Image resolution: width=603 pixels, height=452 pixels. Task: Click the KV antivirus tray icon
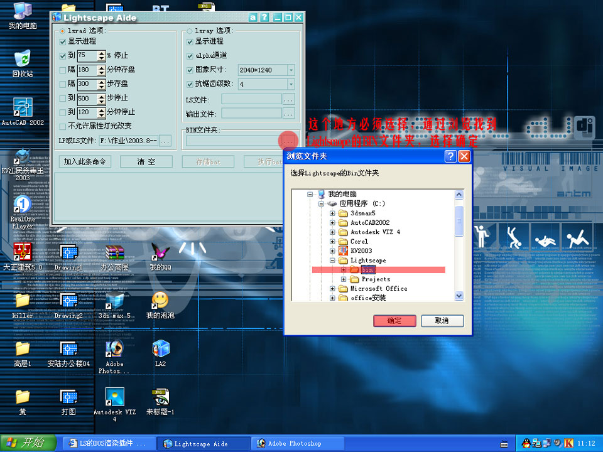pos(568,444)
